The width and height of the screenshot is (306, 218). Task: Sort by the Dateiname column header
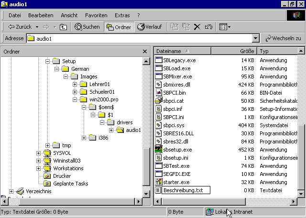click(x=183, y=51)
